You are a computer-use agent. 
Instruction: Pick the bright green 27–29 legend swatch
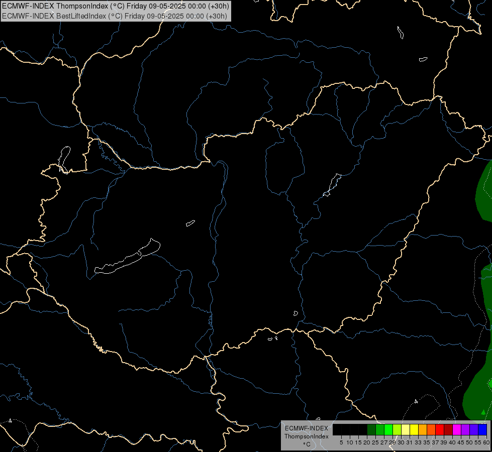(x=388, y=430)
